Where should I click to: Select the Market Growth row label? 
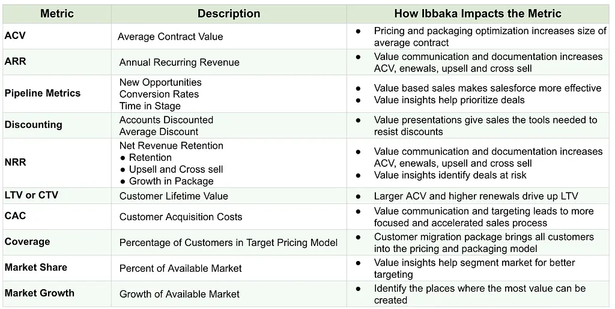(x=39, y=293)
